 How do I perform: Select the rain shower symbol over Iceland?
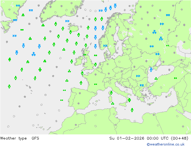[x=70, y=32]
